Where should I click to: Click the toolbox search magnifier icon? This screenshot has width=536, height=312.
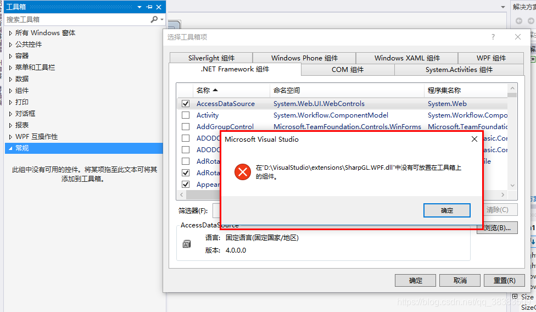point(154,19)
